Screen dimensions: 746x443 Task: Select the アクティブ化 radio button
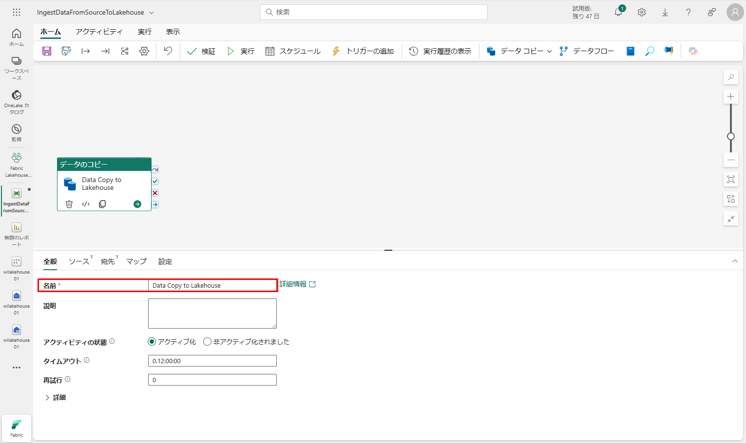(152, 342)
